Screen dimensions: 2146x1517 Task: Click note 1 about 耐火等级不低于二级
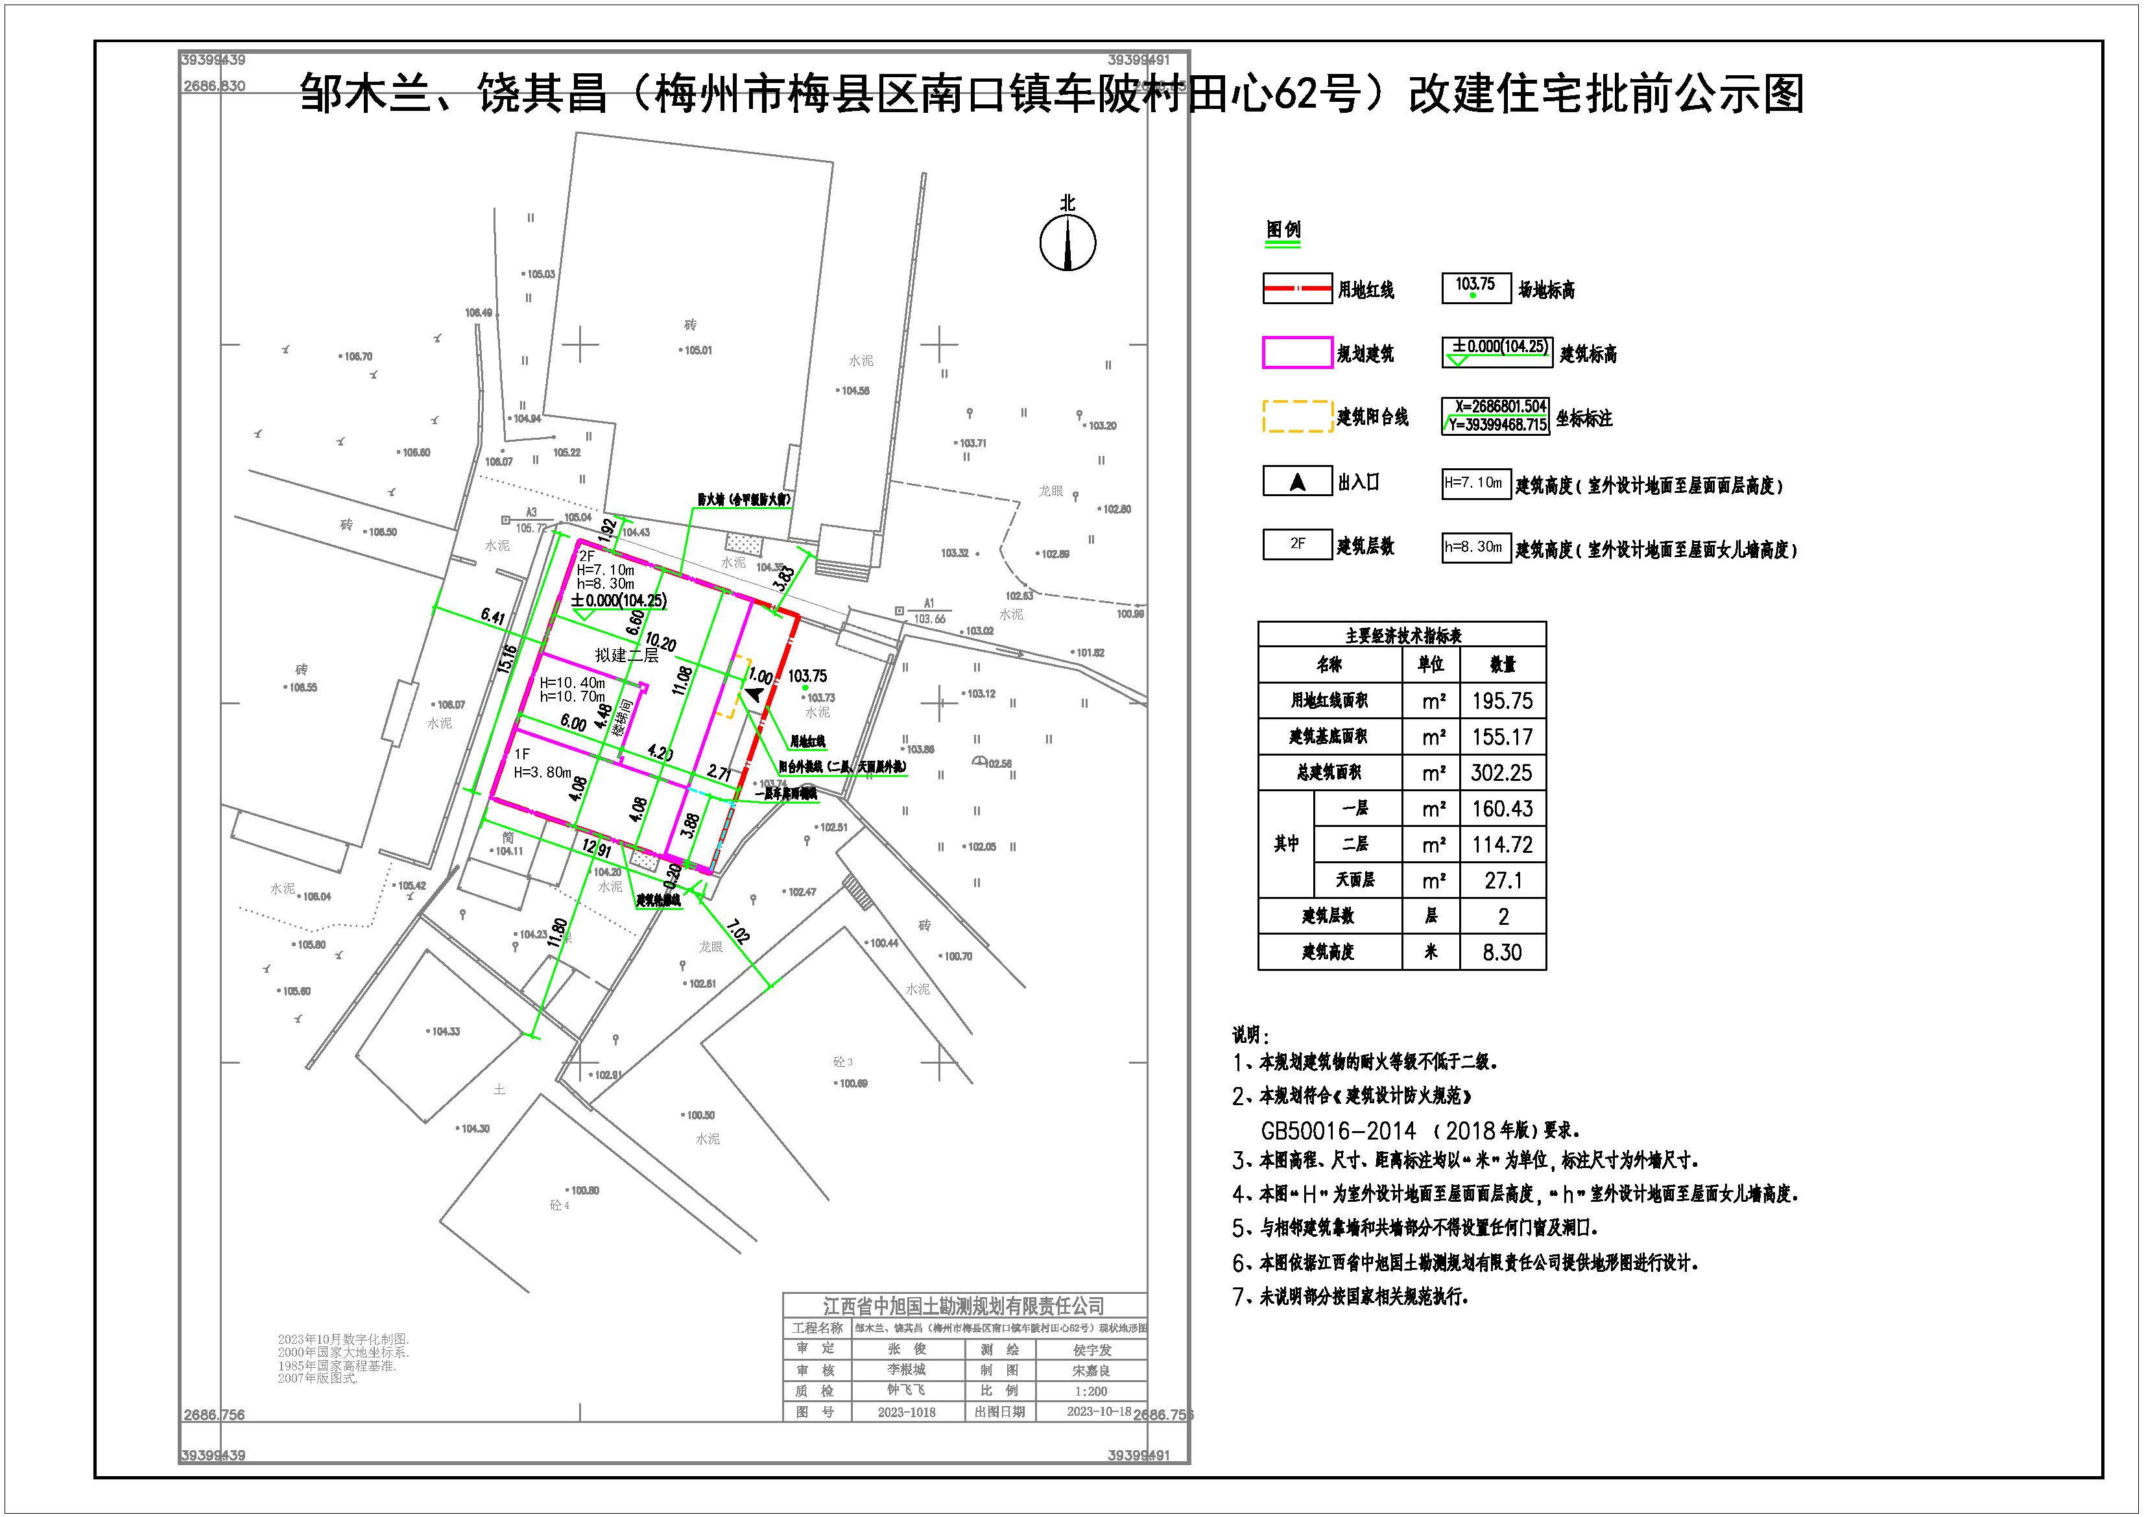(1366, 1063)
